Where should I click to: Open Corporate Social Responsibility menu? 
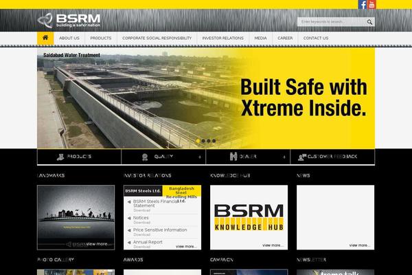tap(157, 38)
